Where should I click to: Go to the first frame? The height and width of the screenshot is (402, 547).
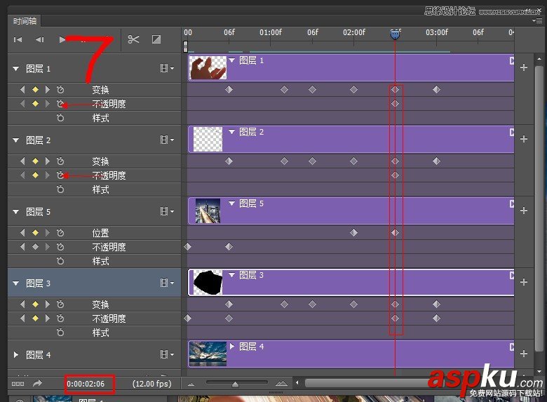18,40
